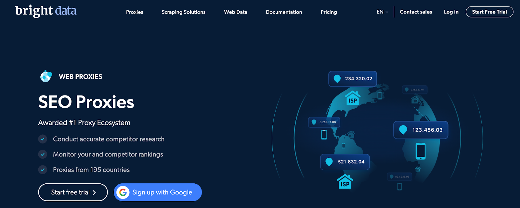Click the phone icon under 352.153.08
Viewport: 520px width, 208px height.
click(324, 135)
